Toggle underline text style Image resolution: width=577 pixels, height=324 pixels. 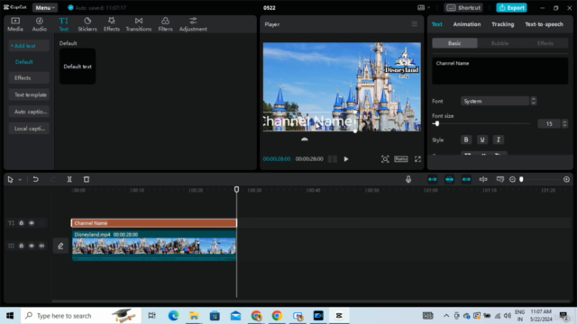pos(482,139)
